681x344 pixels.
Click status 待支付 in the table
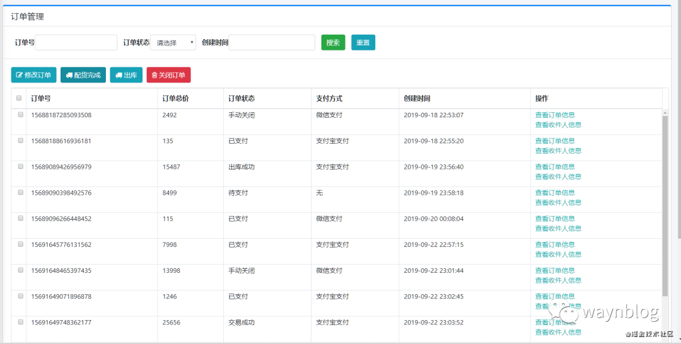point(238,193)
